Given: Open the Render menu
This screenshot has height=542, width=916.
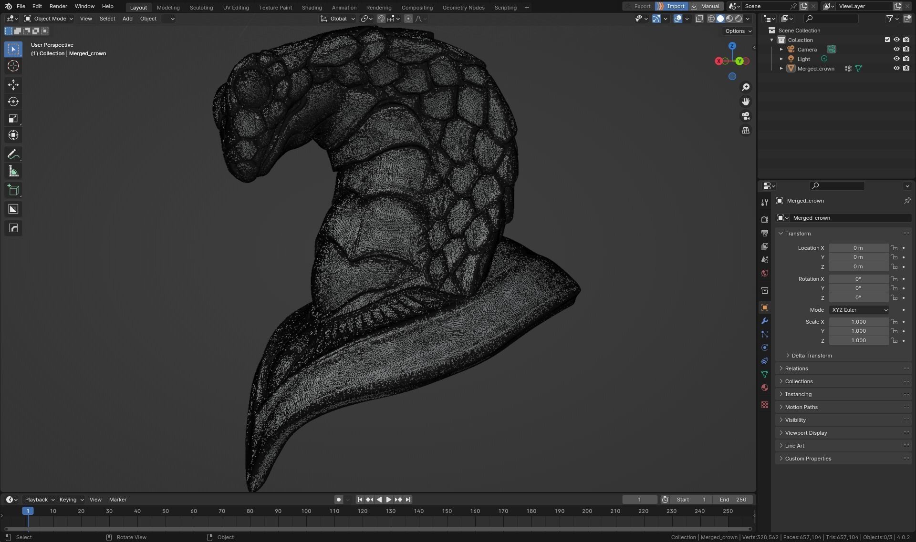Looking at the screenshot, I should coord(58,6).
